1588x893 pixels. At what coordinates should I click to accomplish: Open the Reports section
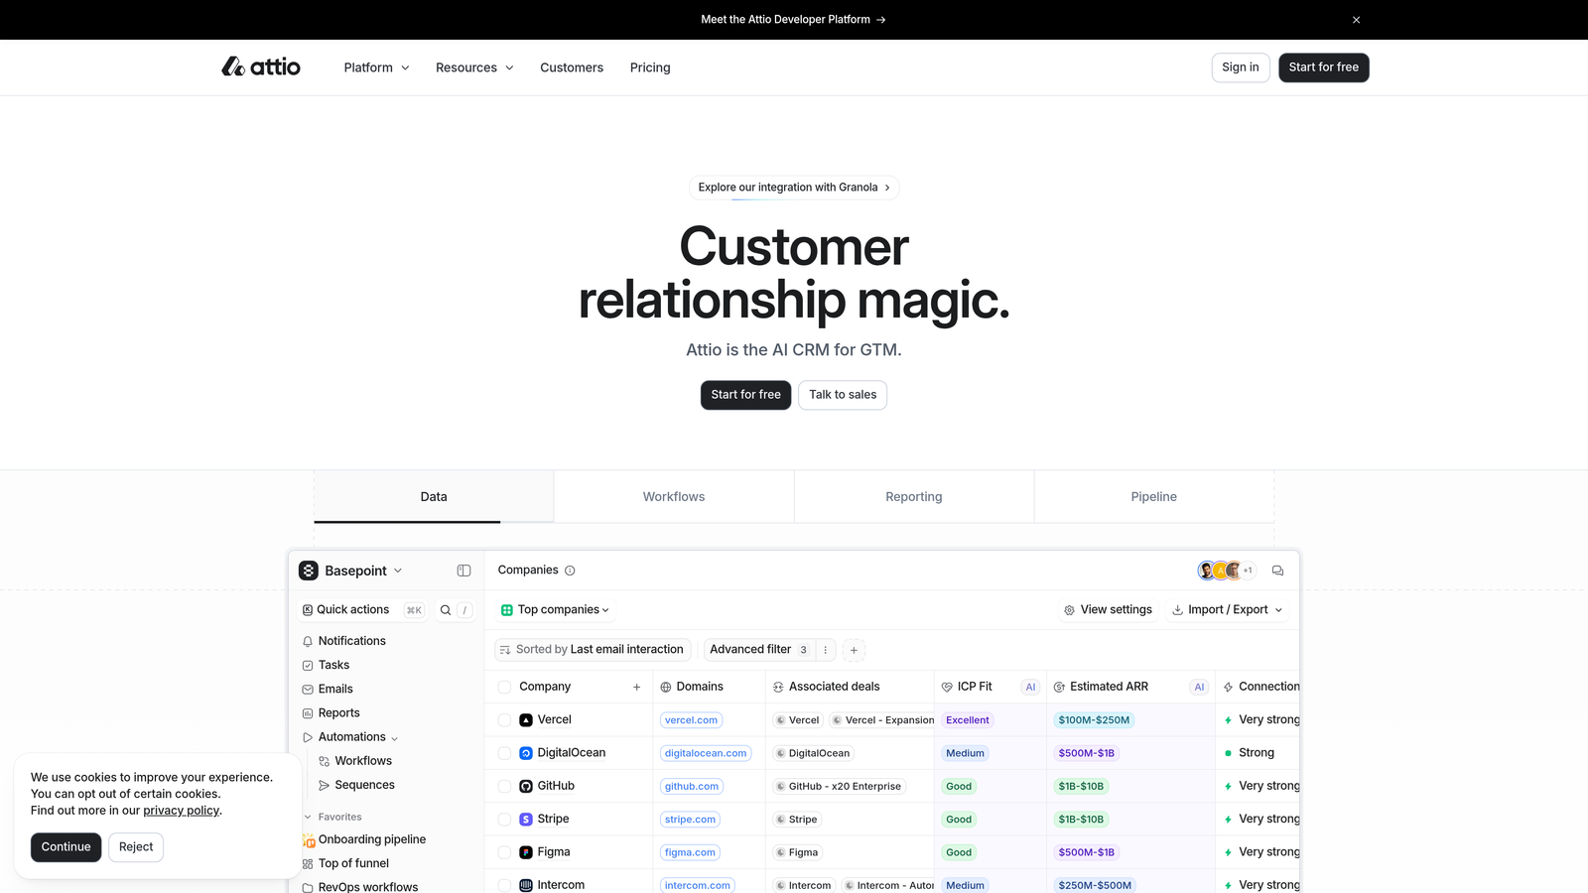point(340,712)
